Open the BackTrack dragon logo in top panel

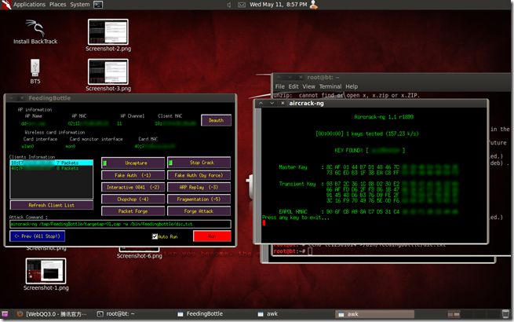point(5,5)
